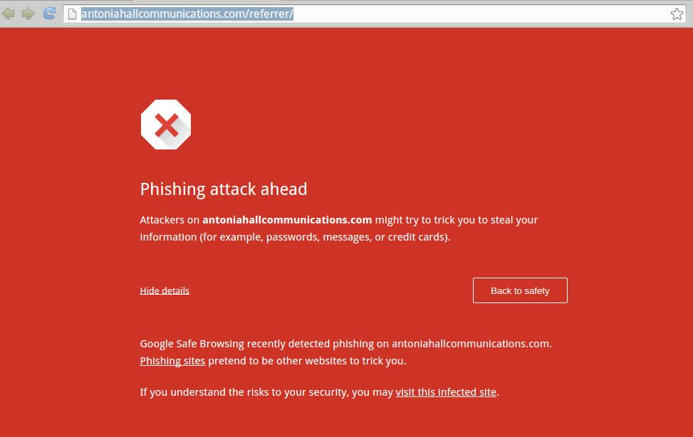
Task: Click the word 'Attackers' in warning message
Action: click(162, 220)
